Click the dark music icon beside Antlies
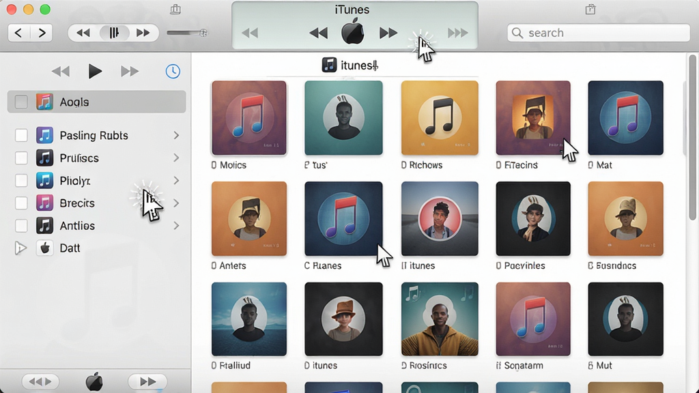The width and height of the screenshot is (699, 393). (44, 225)
